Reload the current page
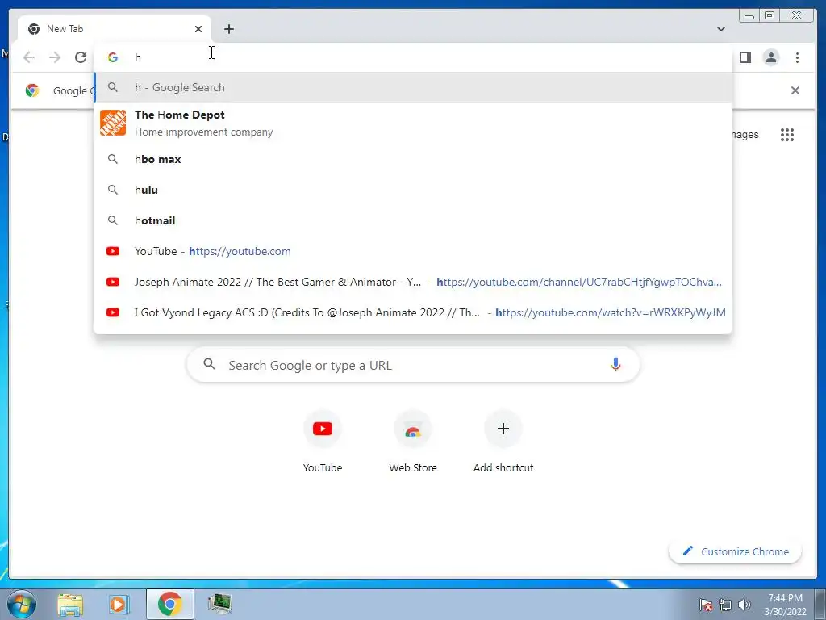Image resolution: width=826 pixels, height=620 pixels. coord(81,57)
